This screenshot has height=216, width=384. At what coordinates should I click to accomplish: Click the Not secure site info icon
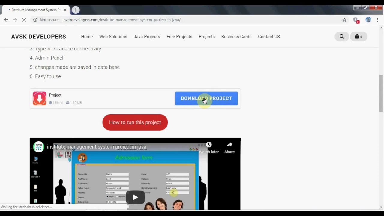(x=35, y=20)
